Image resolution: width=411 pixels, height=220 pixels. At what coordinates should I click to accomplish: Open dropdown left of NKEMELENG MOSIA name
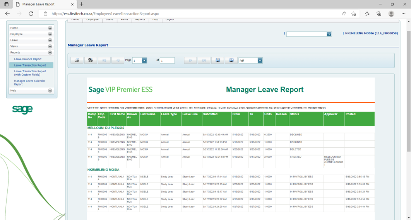pos(329,34)
